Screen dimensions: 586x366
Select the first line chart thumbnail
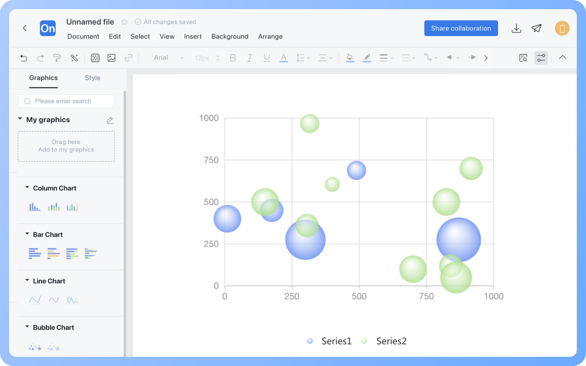(x=35, y=300)
